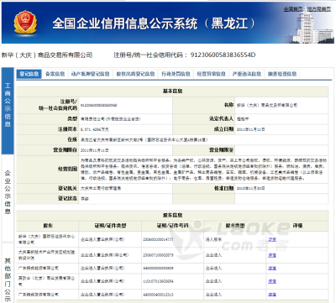The image size is (336, 303).
Task: View details for shareholder with ID 110107013600694
Action: click(x=272, y=281)
